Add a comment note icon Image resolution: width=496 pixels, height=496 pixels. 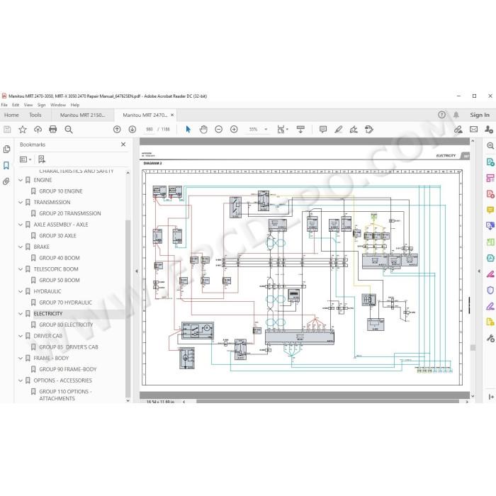click(323, 130)
